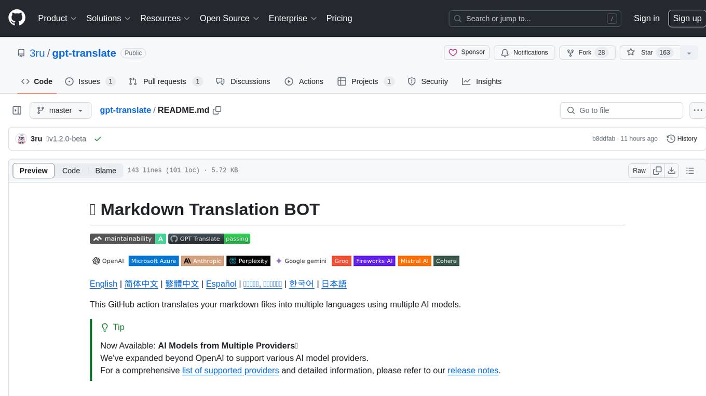
Task: Copy the README.md file path
Action: (217, 110)
